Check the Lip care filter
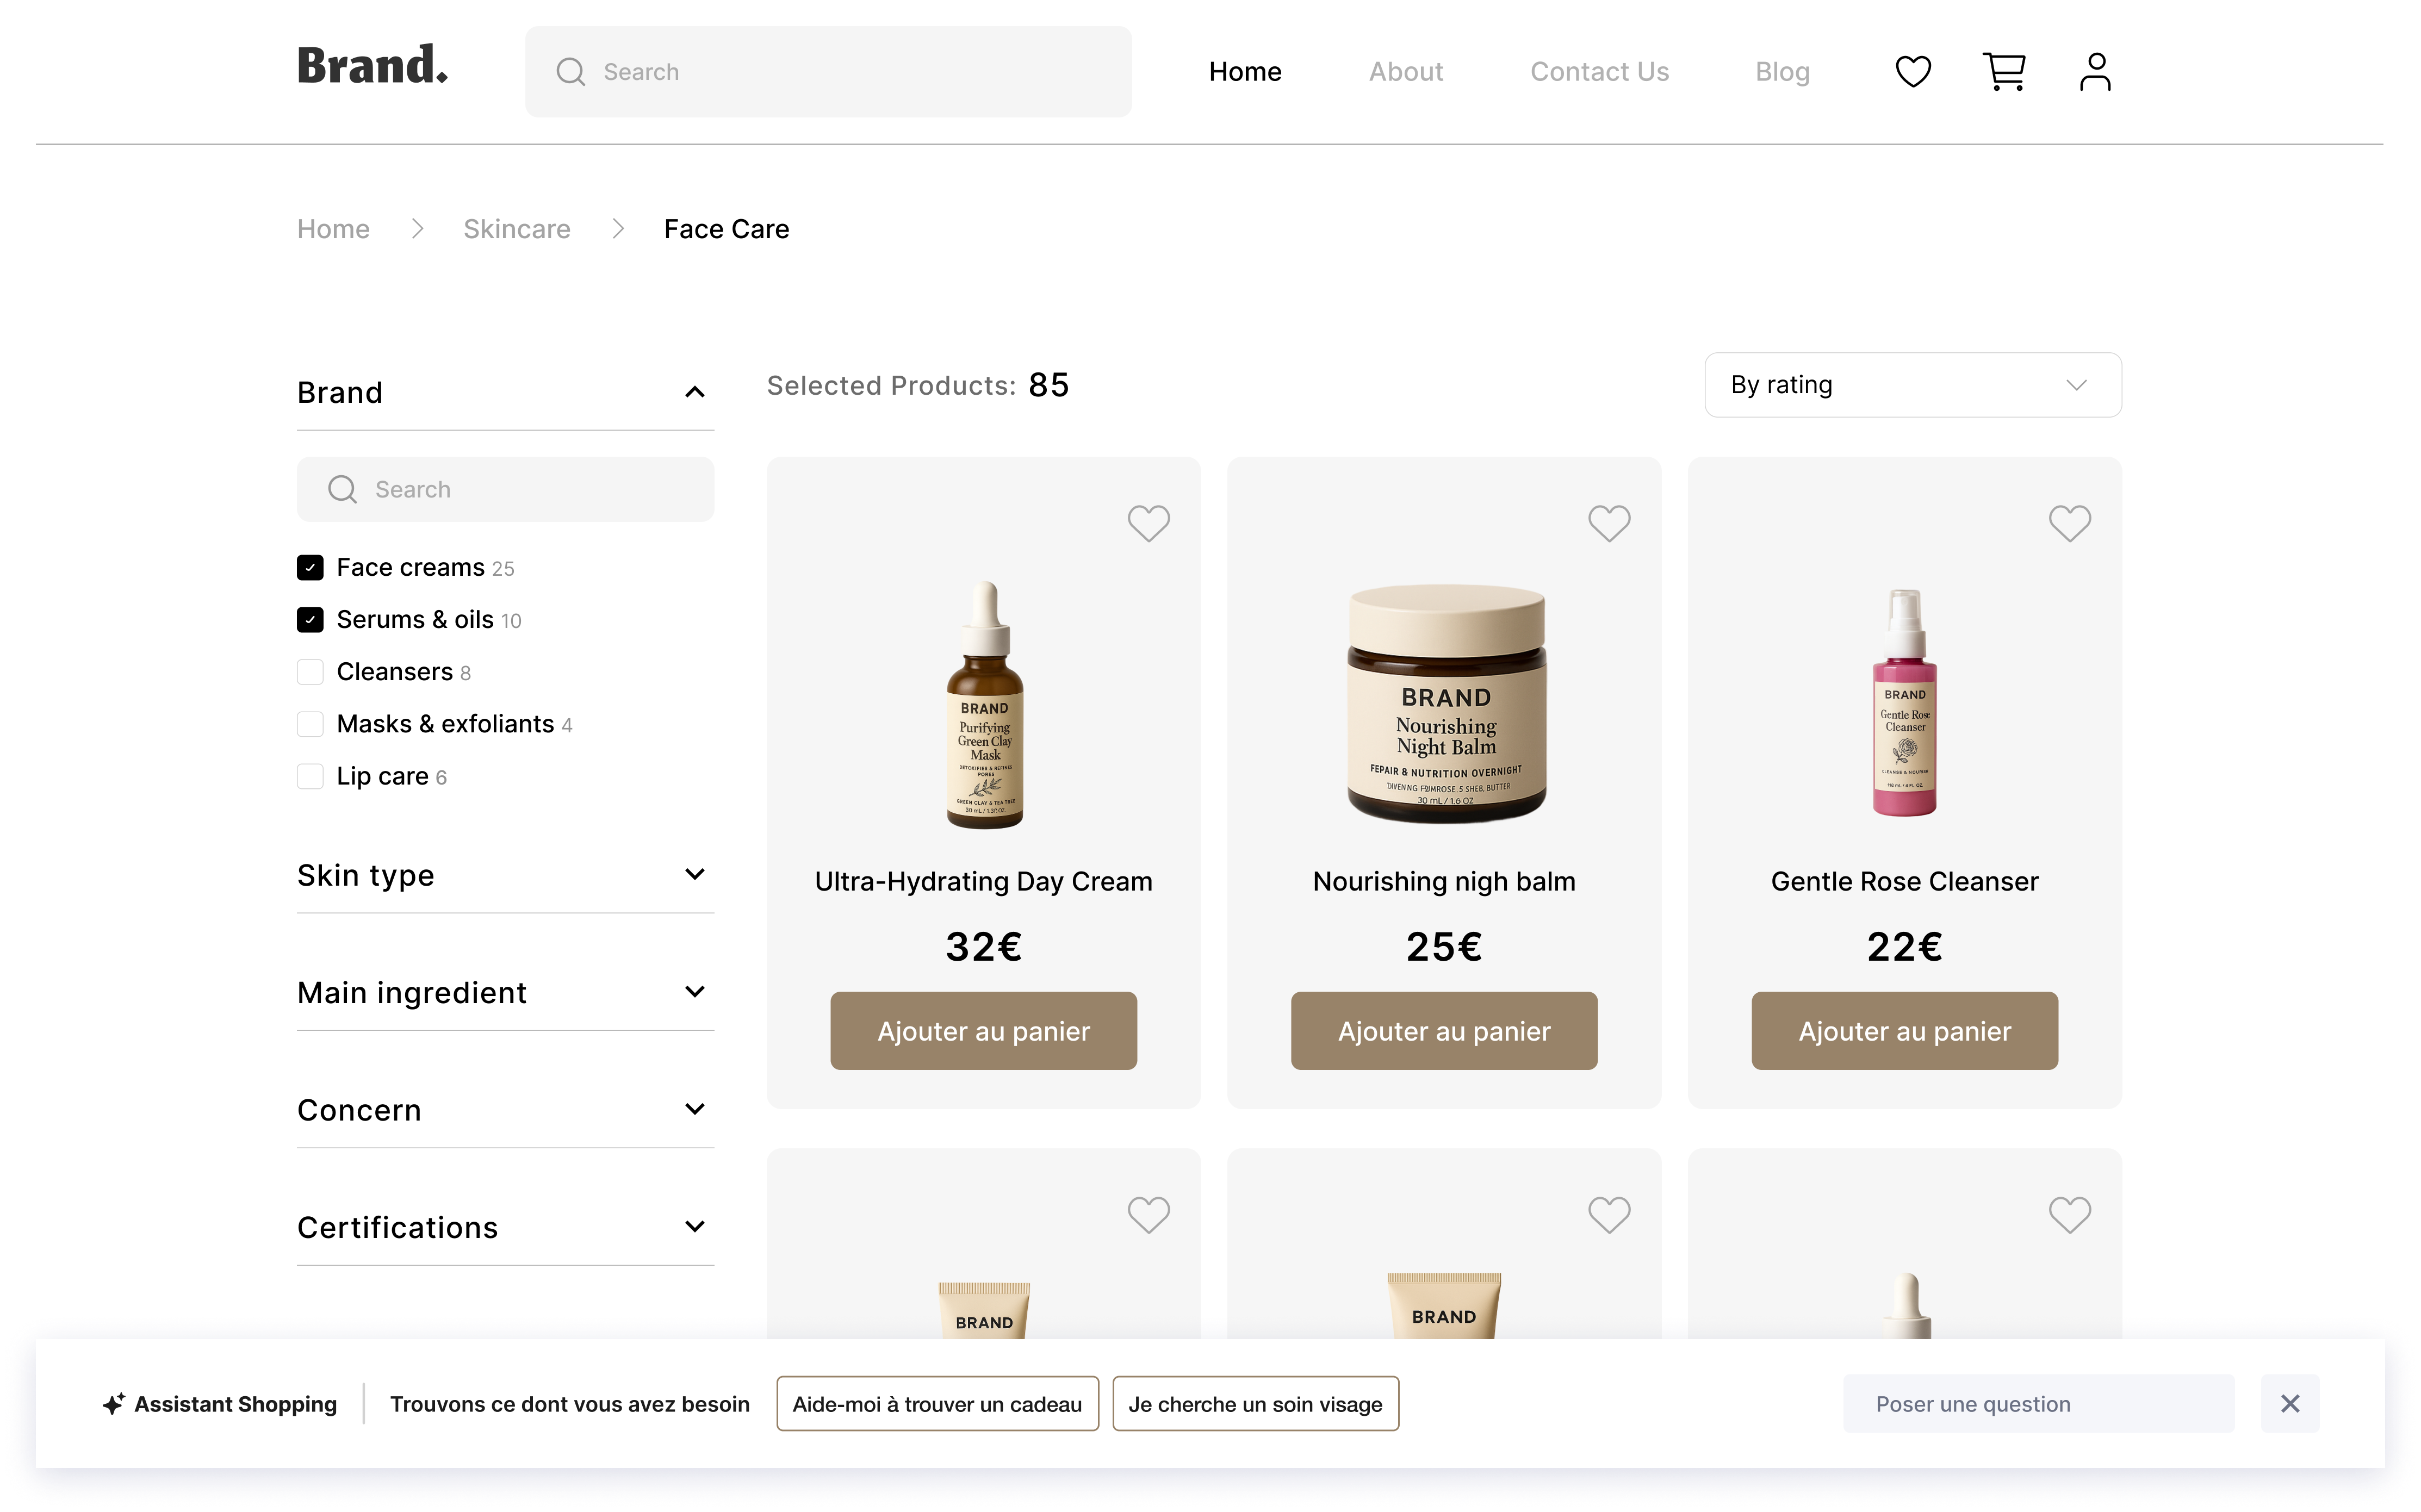 (x=310, y=776)
